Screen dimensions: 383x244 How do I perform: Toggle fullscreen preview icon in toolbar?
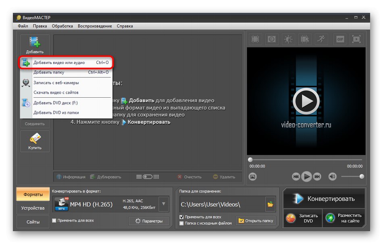pyautogui.click(x=356, y=39)
